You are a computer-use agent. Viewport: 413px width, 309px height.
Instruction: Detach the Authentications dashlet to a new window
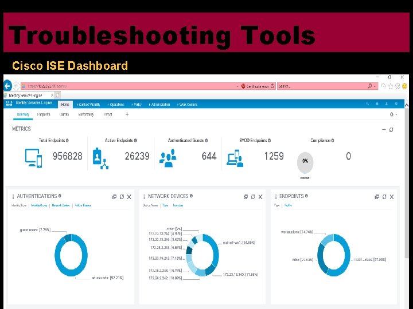(114, 197)
